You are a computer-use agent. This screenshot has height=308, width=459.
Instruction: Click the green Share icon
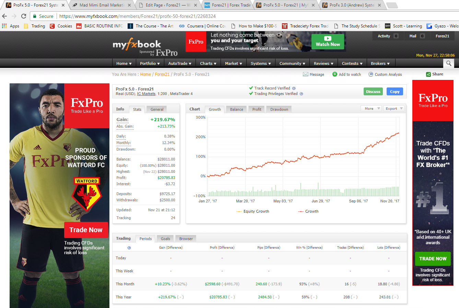coord(428,74)
